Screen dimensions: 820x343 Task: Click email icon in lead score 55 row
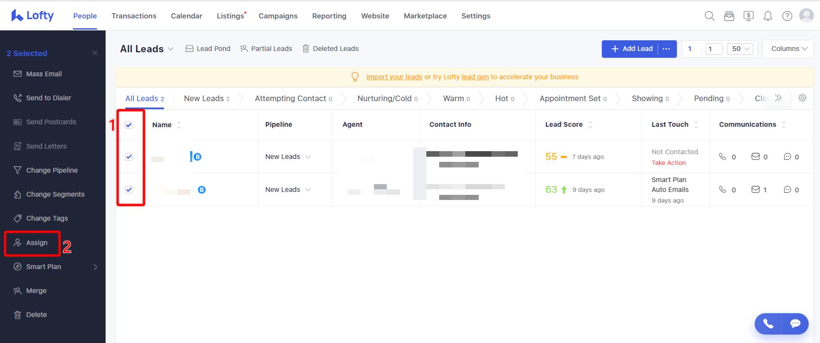pos(755,156)
